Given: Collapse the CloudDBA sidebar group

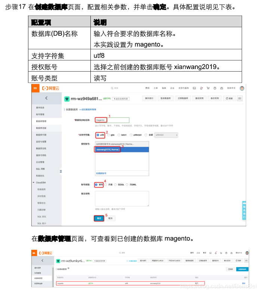Looking at the screenshot, I should pos(34,183).
